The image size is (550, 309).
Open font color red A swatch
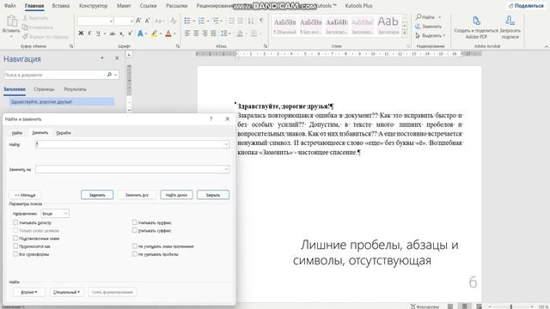click(168, 33)
